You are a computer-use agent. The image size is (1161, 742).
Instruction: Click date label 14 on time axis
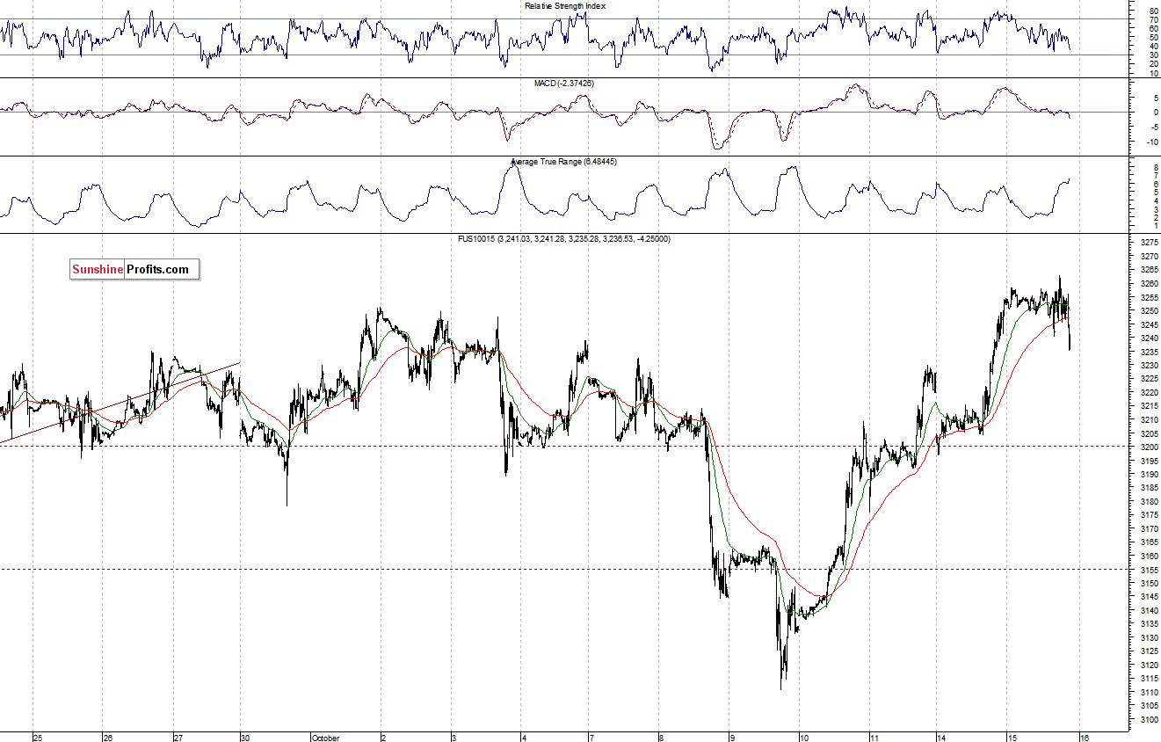tap(941, 738)
